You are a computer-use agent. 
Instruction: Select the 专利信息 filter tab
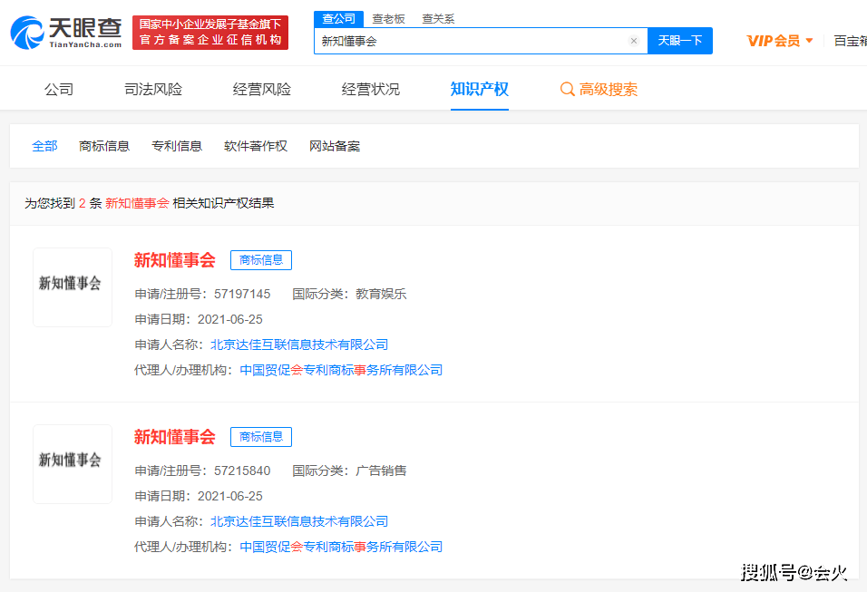(x=177, y=145)
